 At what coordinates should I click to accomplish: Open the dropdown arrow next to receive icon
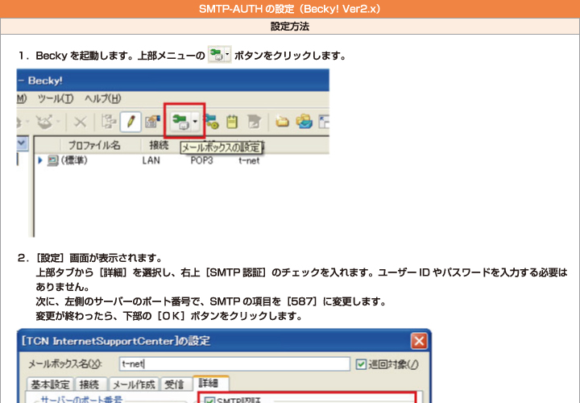(x=58, y=122)
